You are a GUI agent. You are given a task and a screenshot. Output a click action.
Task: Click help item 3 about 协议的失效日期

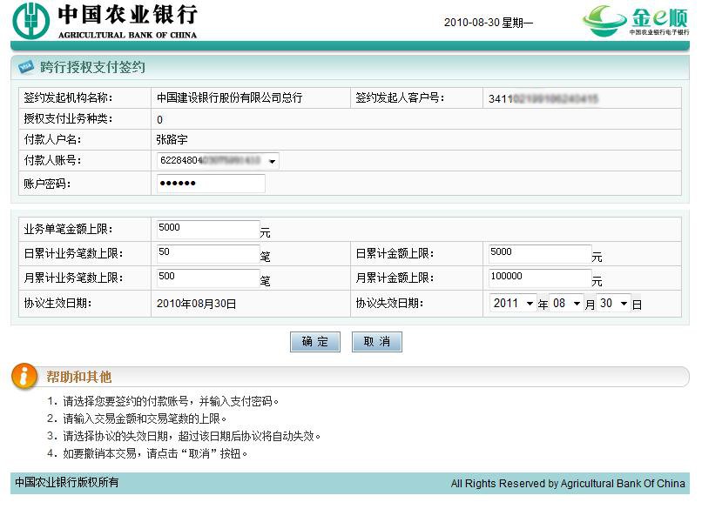click(x=184, y=436)
